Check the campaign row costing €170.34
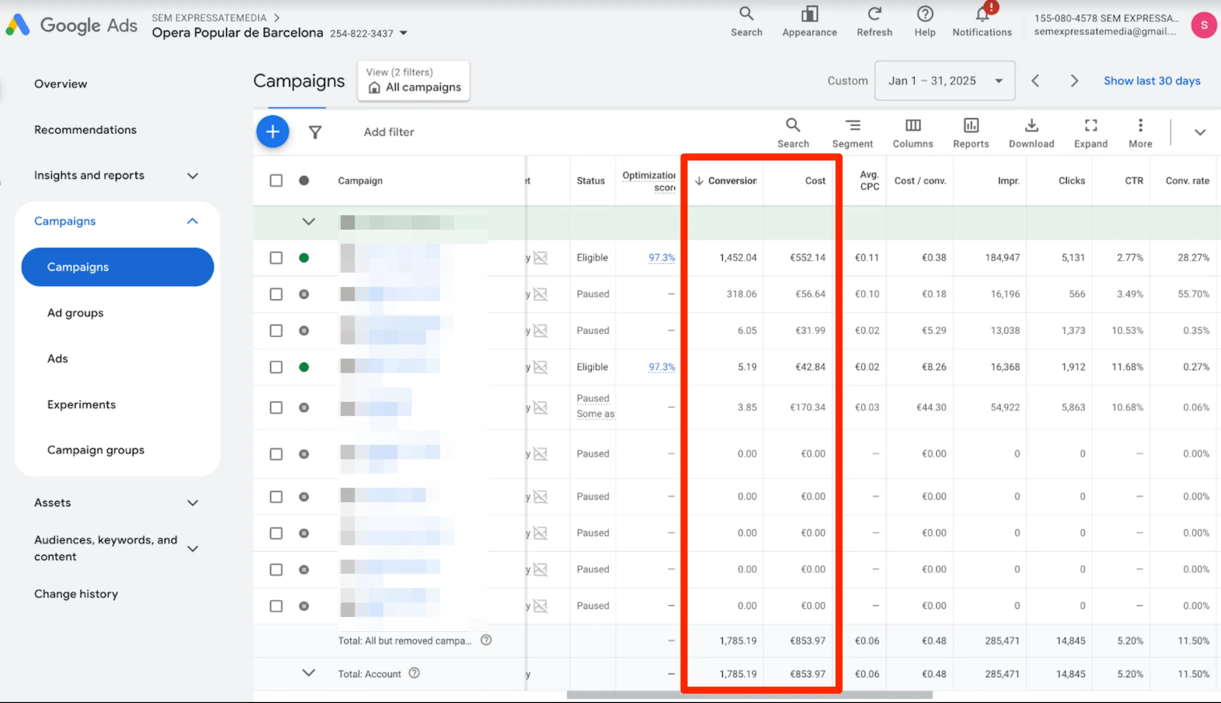 276,408
